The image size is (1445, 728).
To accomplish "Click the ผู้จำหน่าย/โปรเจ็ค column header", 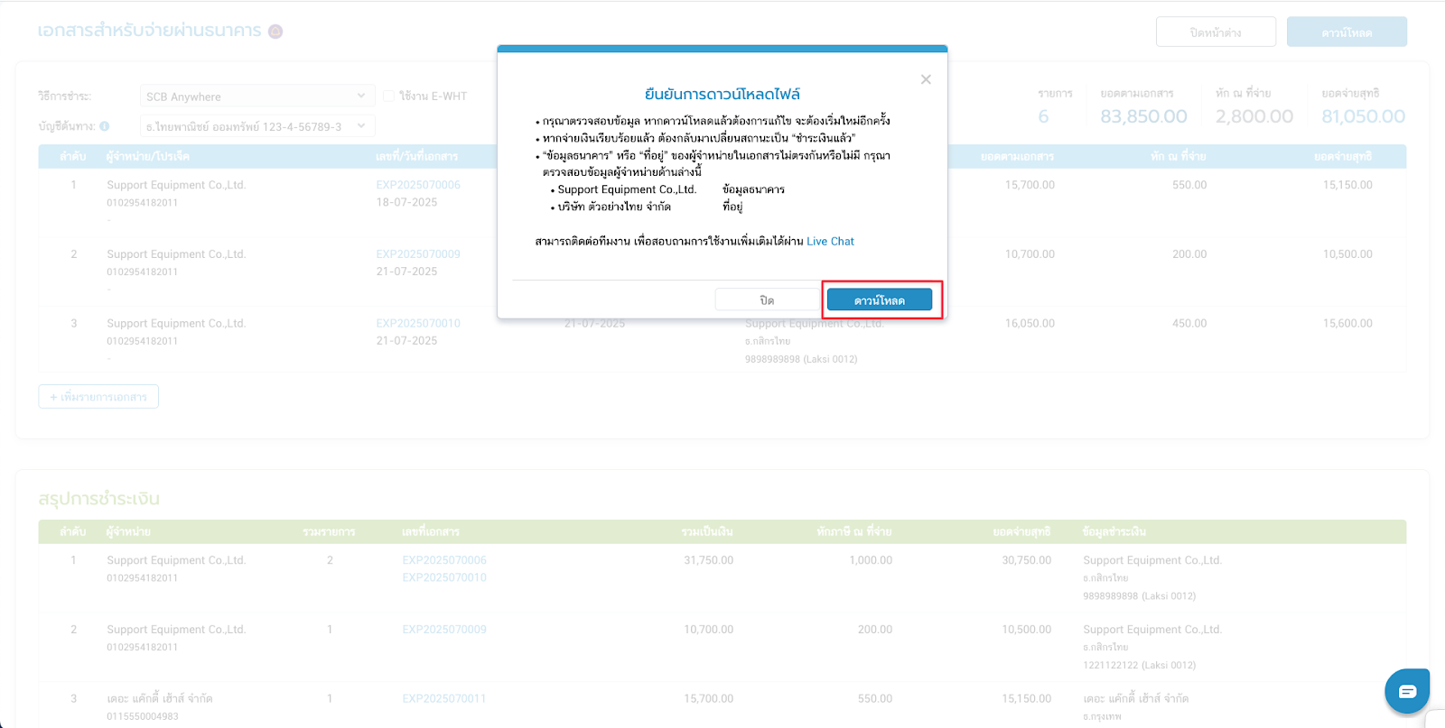I will pyautogui.click(x=148, y=157).
